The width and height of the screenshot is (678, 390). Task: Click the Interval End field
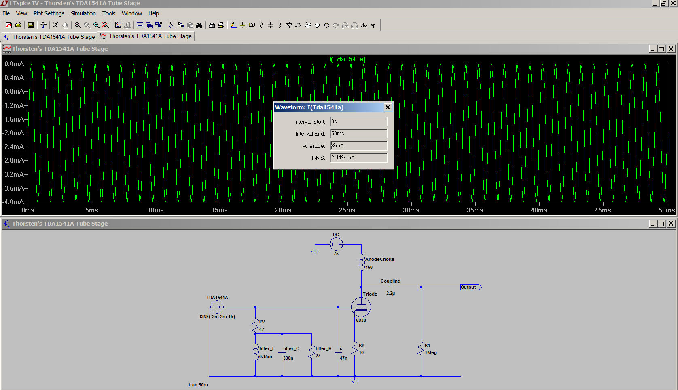coord(358,134)
